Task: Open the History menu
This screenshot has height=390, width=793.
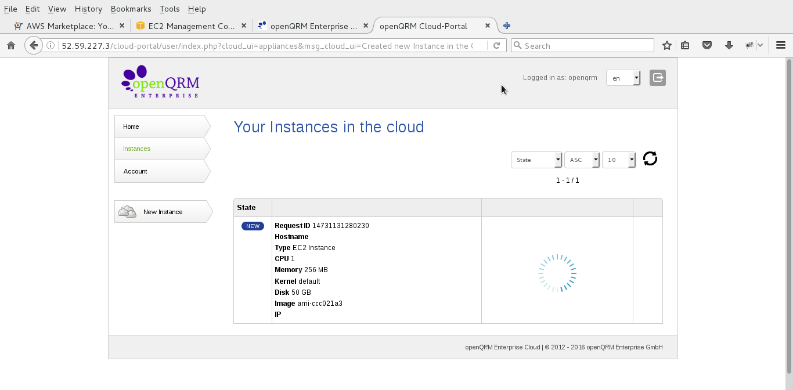Action: (88, 9)
